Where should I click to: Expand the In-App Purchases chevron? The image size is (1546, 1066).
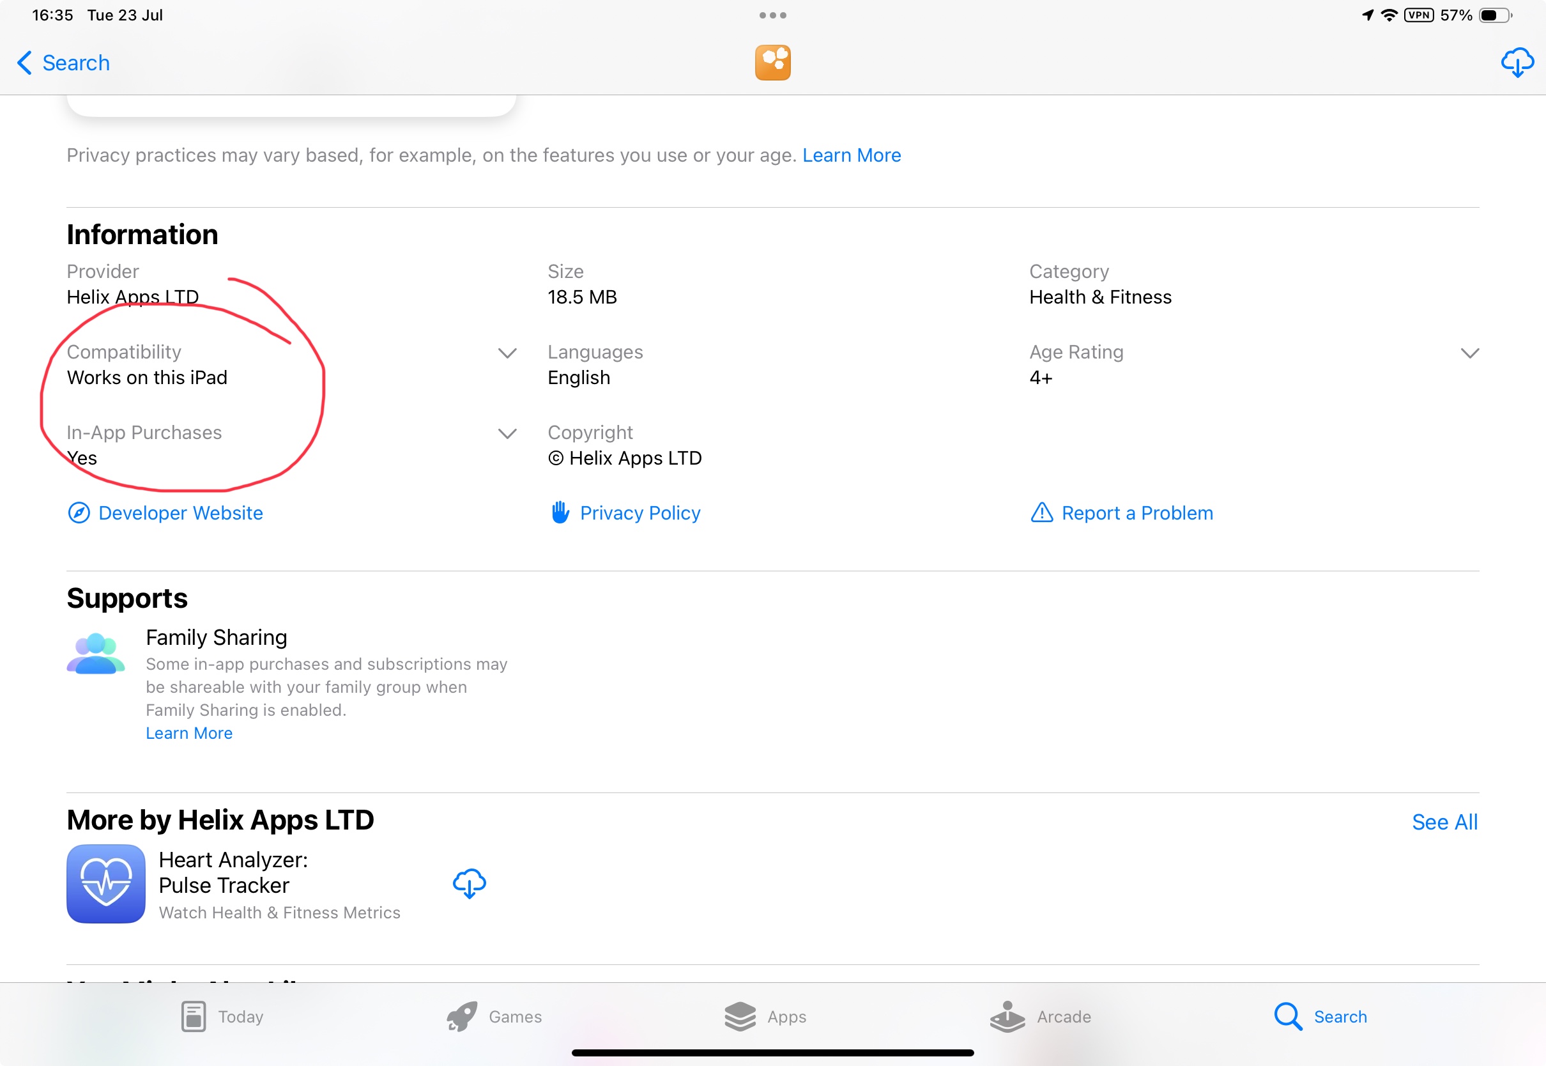point(507,433)
